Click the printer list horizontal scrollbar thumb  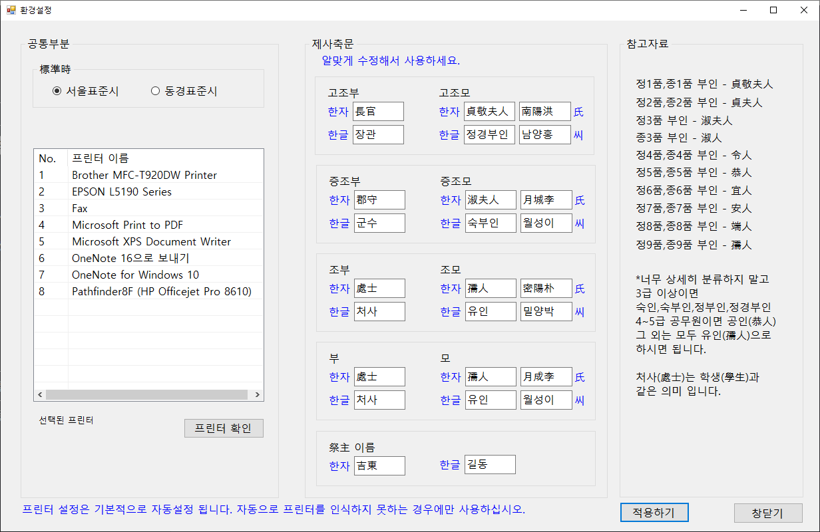(x=146, y=395)
